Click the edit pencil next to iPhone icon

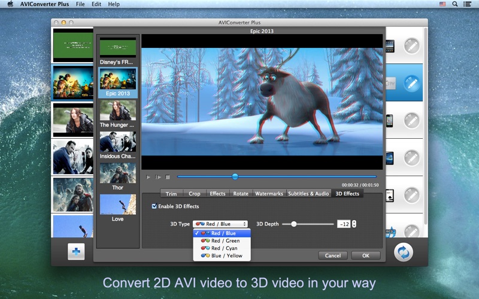411,121
